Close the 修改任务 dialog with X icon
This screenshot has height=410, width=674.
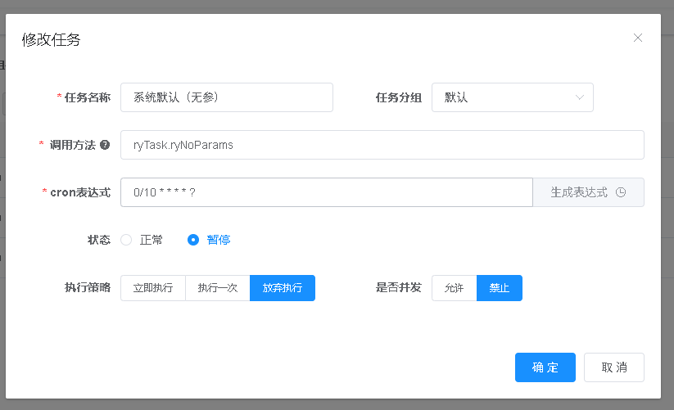(638, 38)
